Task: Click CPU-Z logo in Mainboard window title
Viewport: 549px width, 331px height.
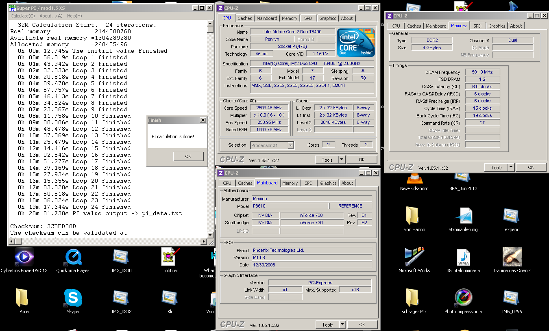Action: coord(221,173)
